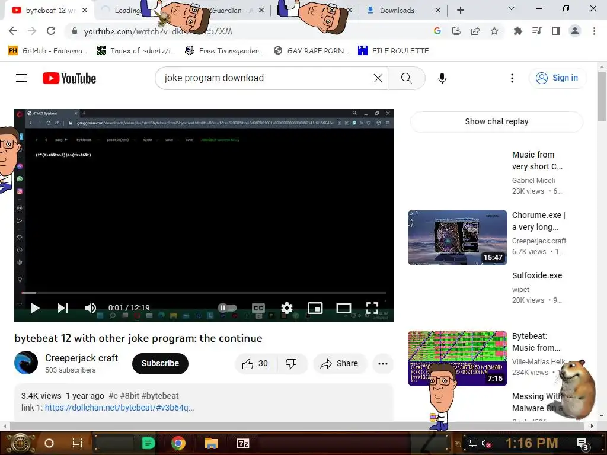Open media controls icon in Chrome toolbar
The width and height of the screenshot is (607, 455).
click(x=536, y=31)
